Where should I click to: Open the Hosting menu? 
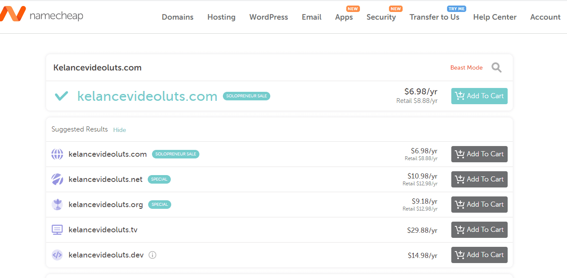(221, 17)
